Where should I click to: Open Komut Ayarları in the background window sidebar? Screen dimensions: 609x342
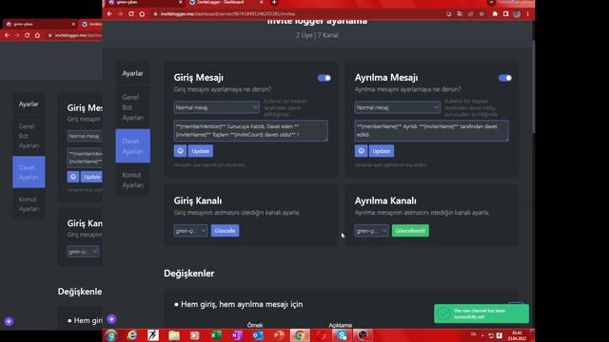coord(29,204)
